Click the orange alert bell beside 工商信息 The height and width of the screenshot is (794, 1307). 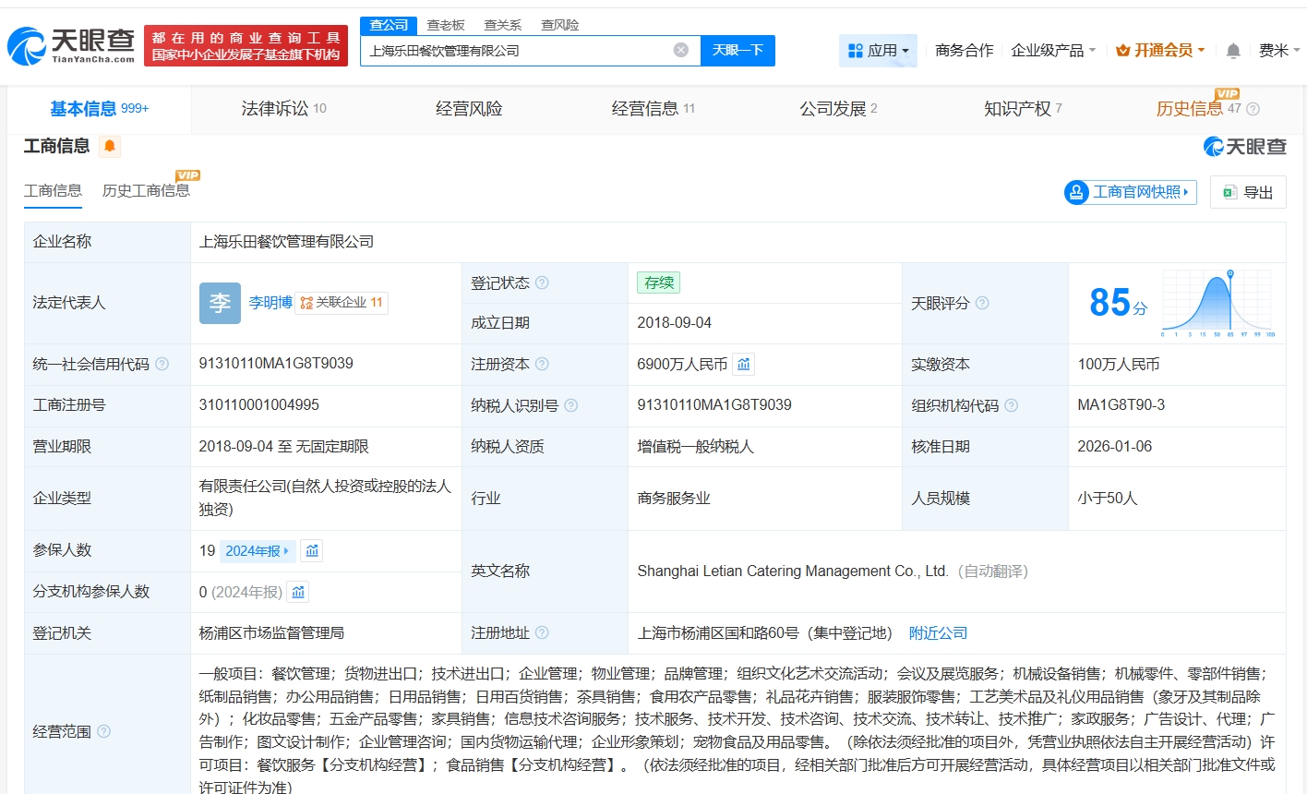[x=110, y=146]
